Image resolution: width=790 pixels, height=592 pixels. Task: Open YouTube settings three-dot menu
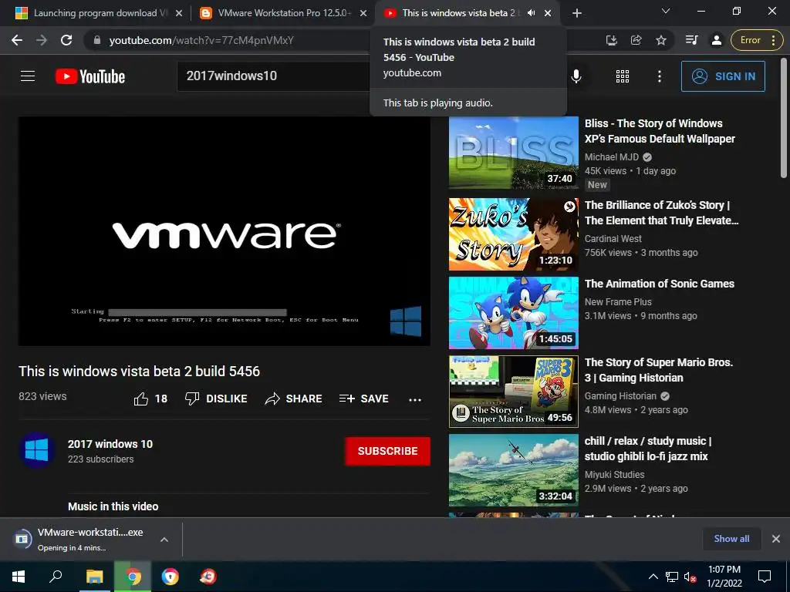click(660, 76)
